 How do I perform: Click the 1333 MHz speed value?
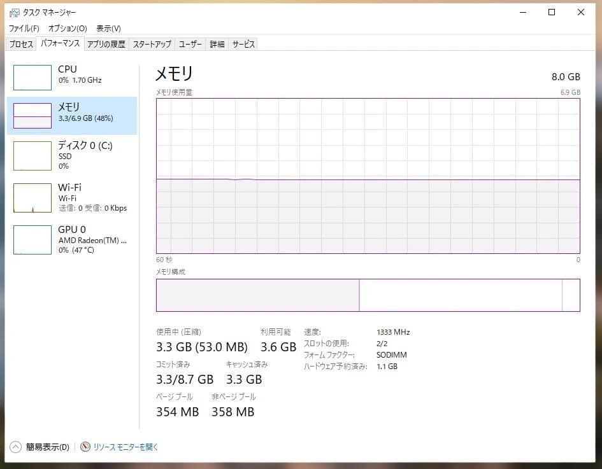tap(393, 332)
